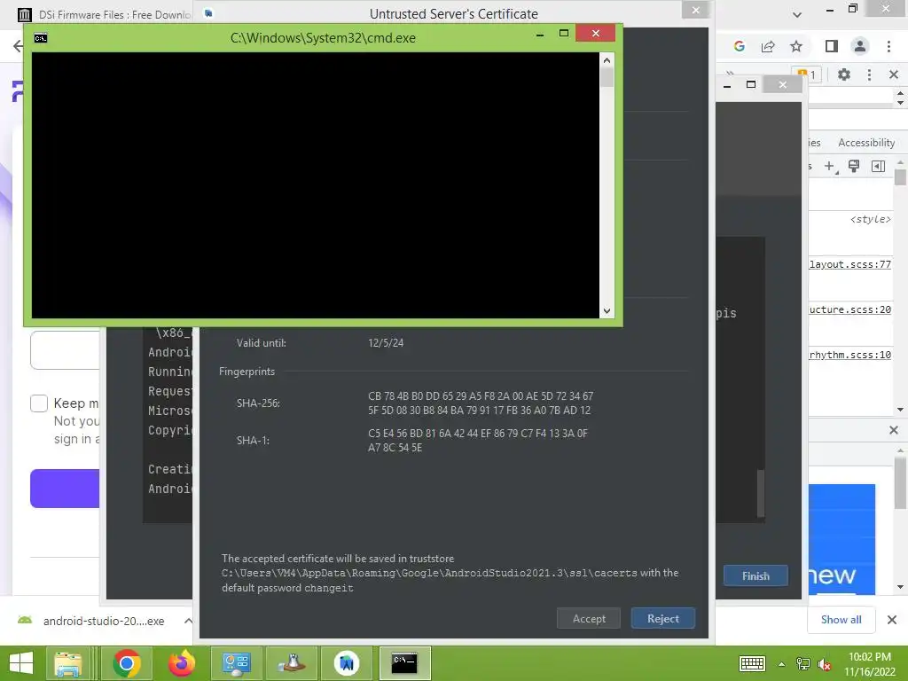
Task: Open Chrome's three-dot menu
Action: [x=888, y=46]
